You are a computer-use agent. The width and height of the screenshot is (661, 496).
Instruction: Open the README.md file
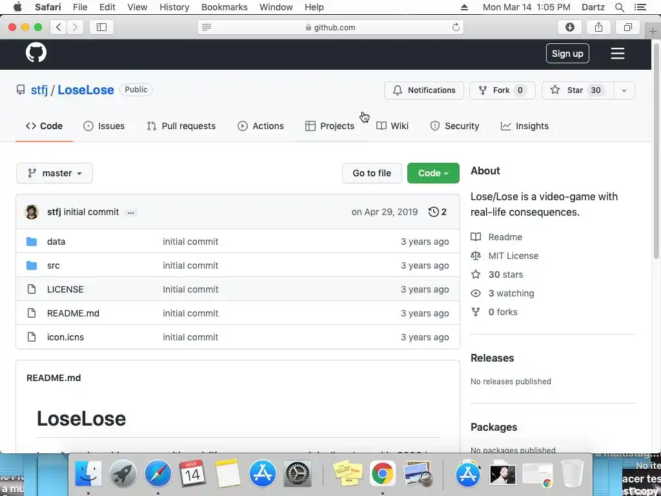(74, 313)
